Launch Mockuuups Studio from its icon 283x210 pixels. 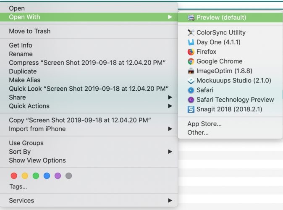(191, 81)
